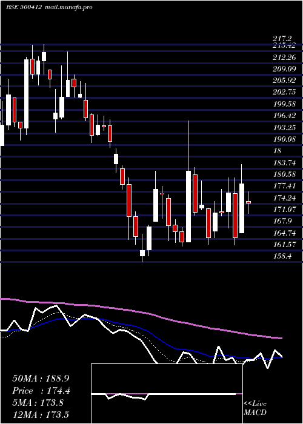
Task: Click the Price : 174.4 readout
Action: pyautogui.click(x=41, y=391)
